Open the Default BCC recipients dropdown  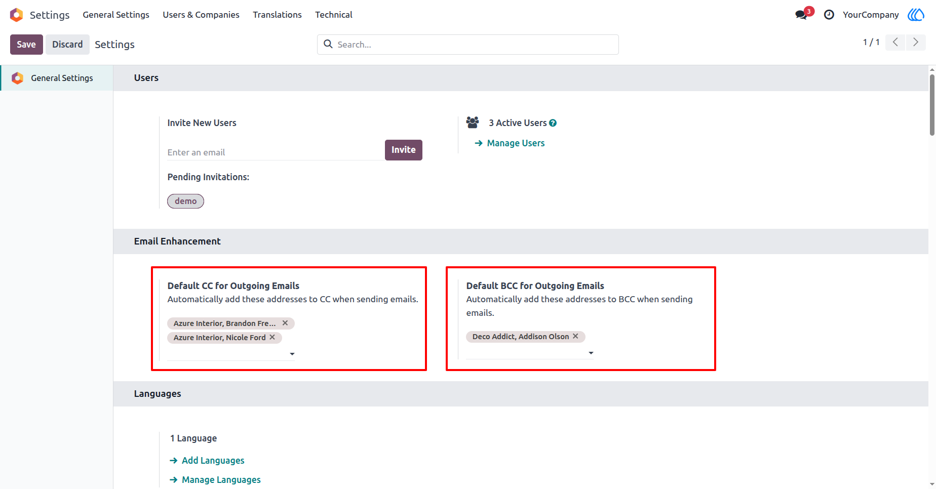coord(591,353)
